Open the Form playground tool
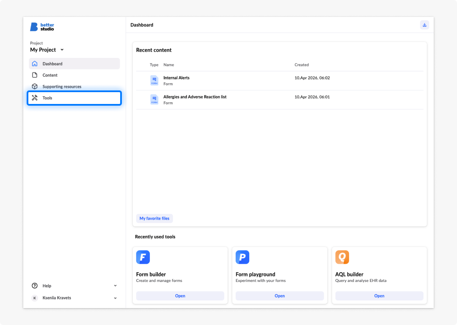Screen dimensions: 457x325 click(280, 296)
